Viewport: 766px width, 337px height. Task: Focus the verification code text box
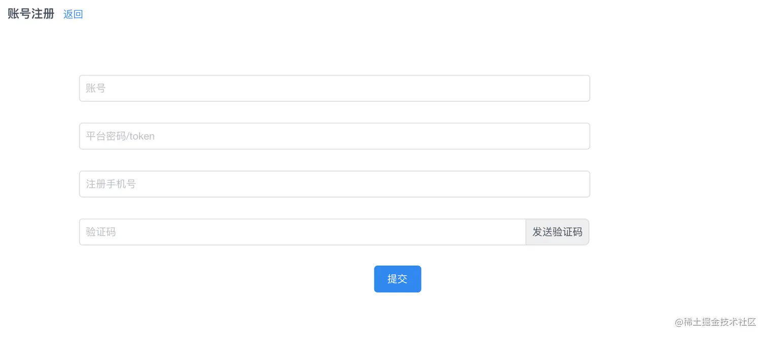click(302, 232)
